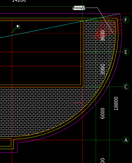Select the short red dash in brick hatch

[x=78, y=103]
